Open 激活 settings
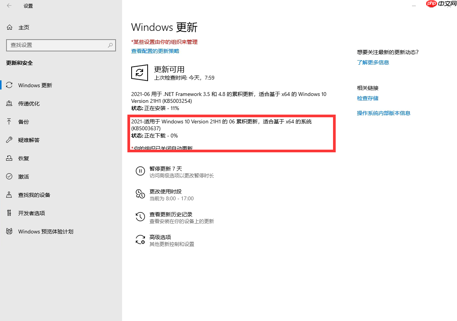Image resolution: width=457 pixels, height=321 pixels. coord(24,176)
